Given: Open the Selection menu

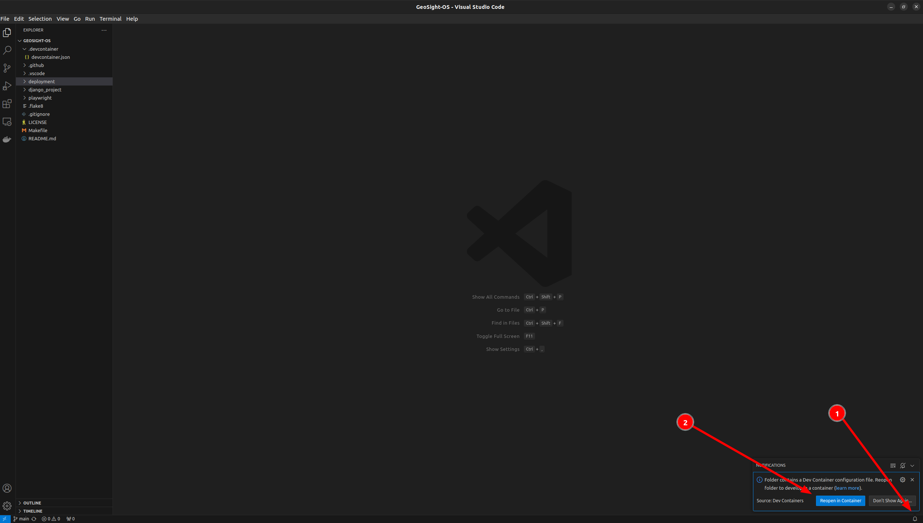Looking at the screenshot, I should (x=40, y=19).
